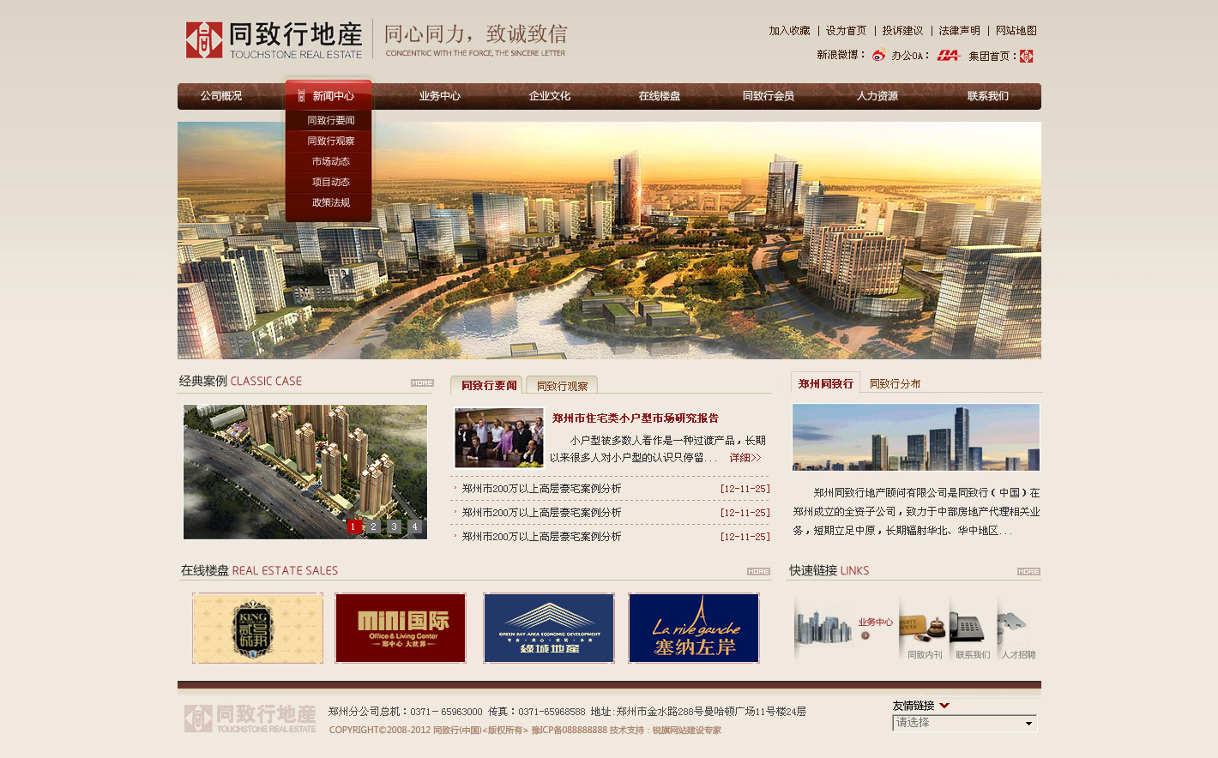Go to classic case slide 4
Screen dimensions: 1218x758
[x=414, y=526]
